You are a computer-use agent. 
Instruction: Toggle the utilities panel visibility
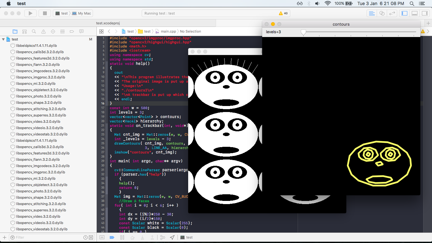click(424, 13)
